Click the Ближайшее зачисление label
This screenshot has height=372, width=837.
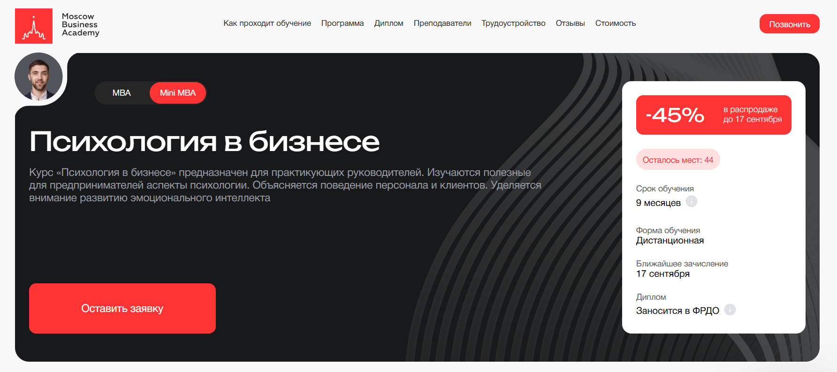click(x=682, y=264)
